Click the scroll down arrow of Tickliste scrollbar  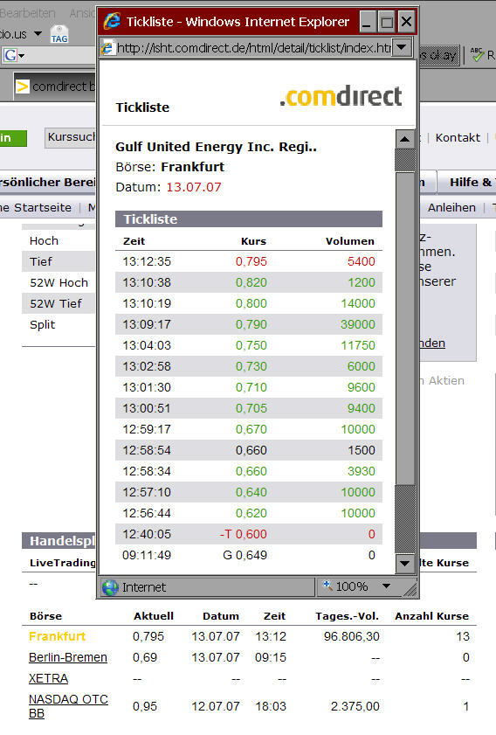point(404,563)
